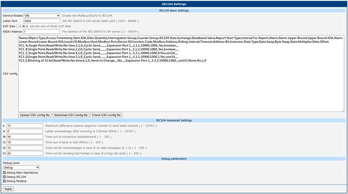Click the 'The address of the IEC 60870-5-104 server' hint

(101, 32)
